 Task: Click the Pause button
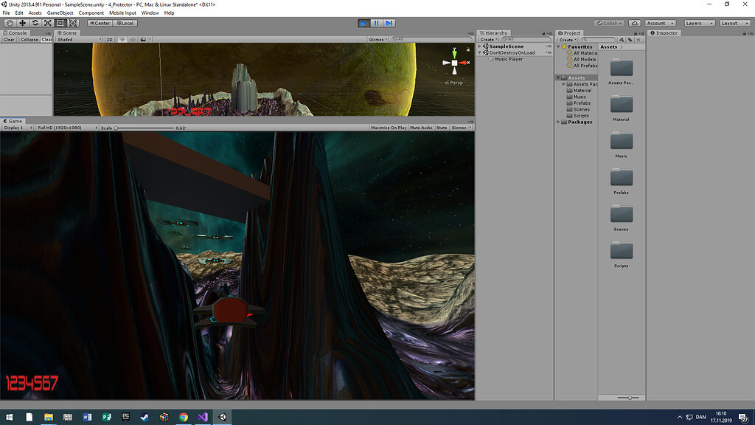pos(376,23)
